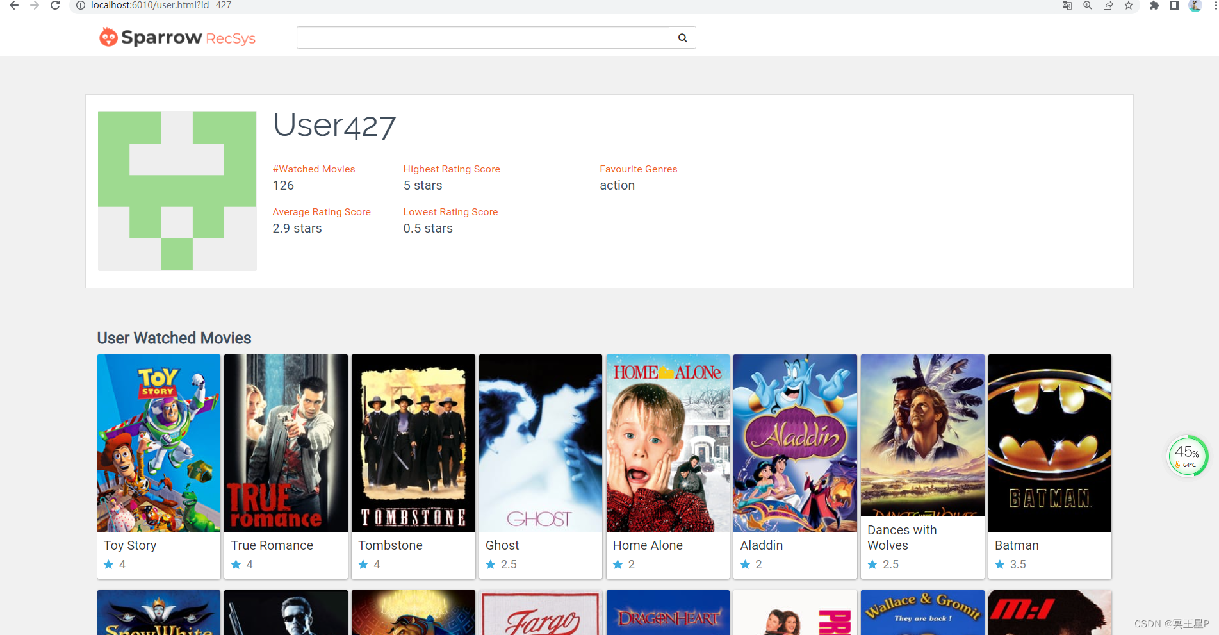Click the translate page icon
1219x635 pixels.
1067,5
